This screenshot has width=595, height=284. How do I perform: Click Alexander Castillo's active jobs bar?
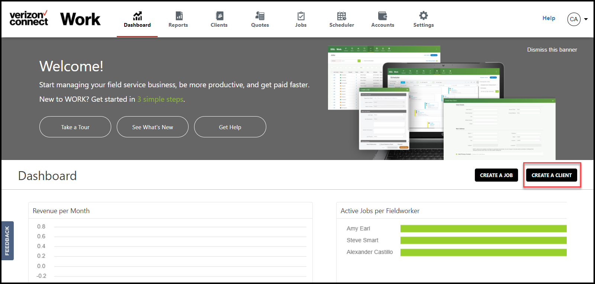coord(483,252)
